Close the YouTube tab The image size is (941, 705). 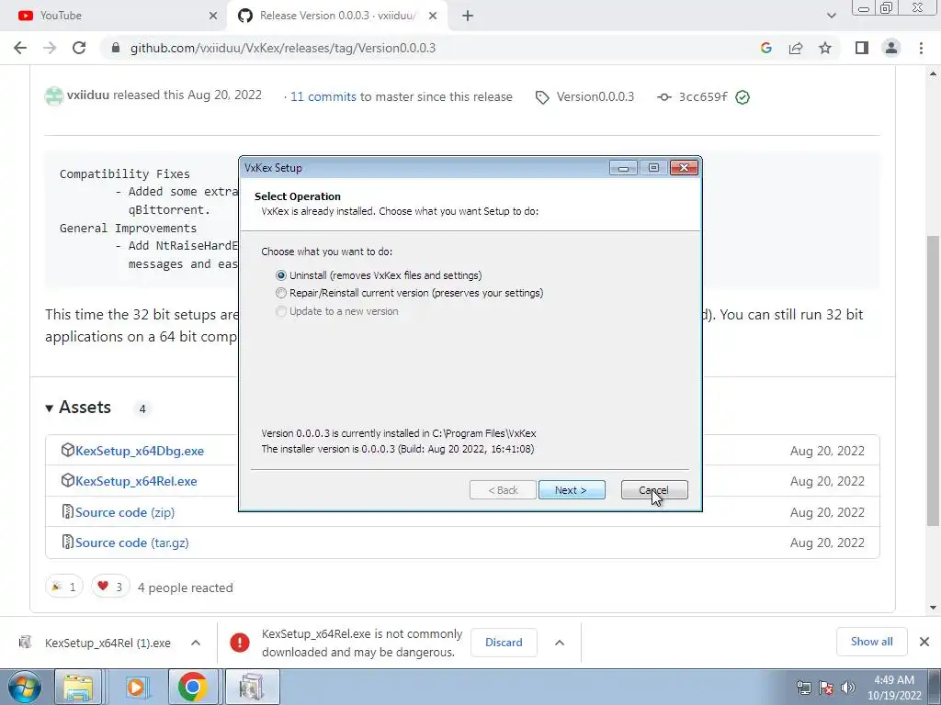click(213, 16)
